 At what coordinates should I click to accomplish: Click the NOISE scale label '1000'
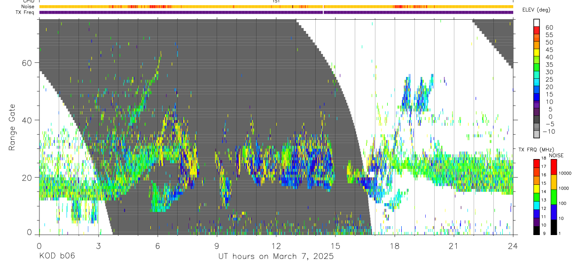pos(563,188)
